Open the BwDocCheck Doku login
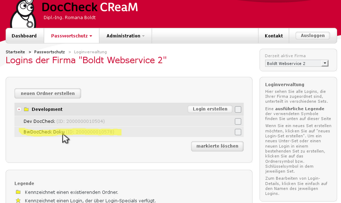 44,132
